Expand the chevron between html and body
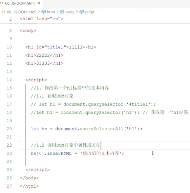This screenshot has height=193, width=190. [x=57, y=12]
